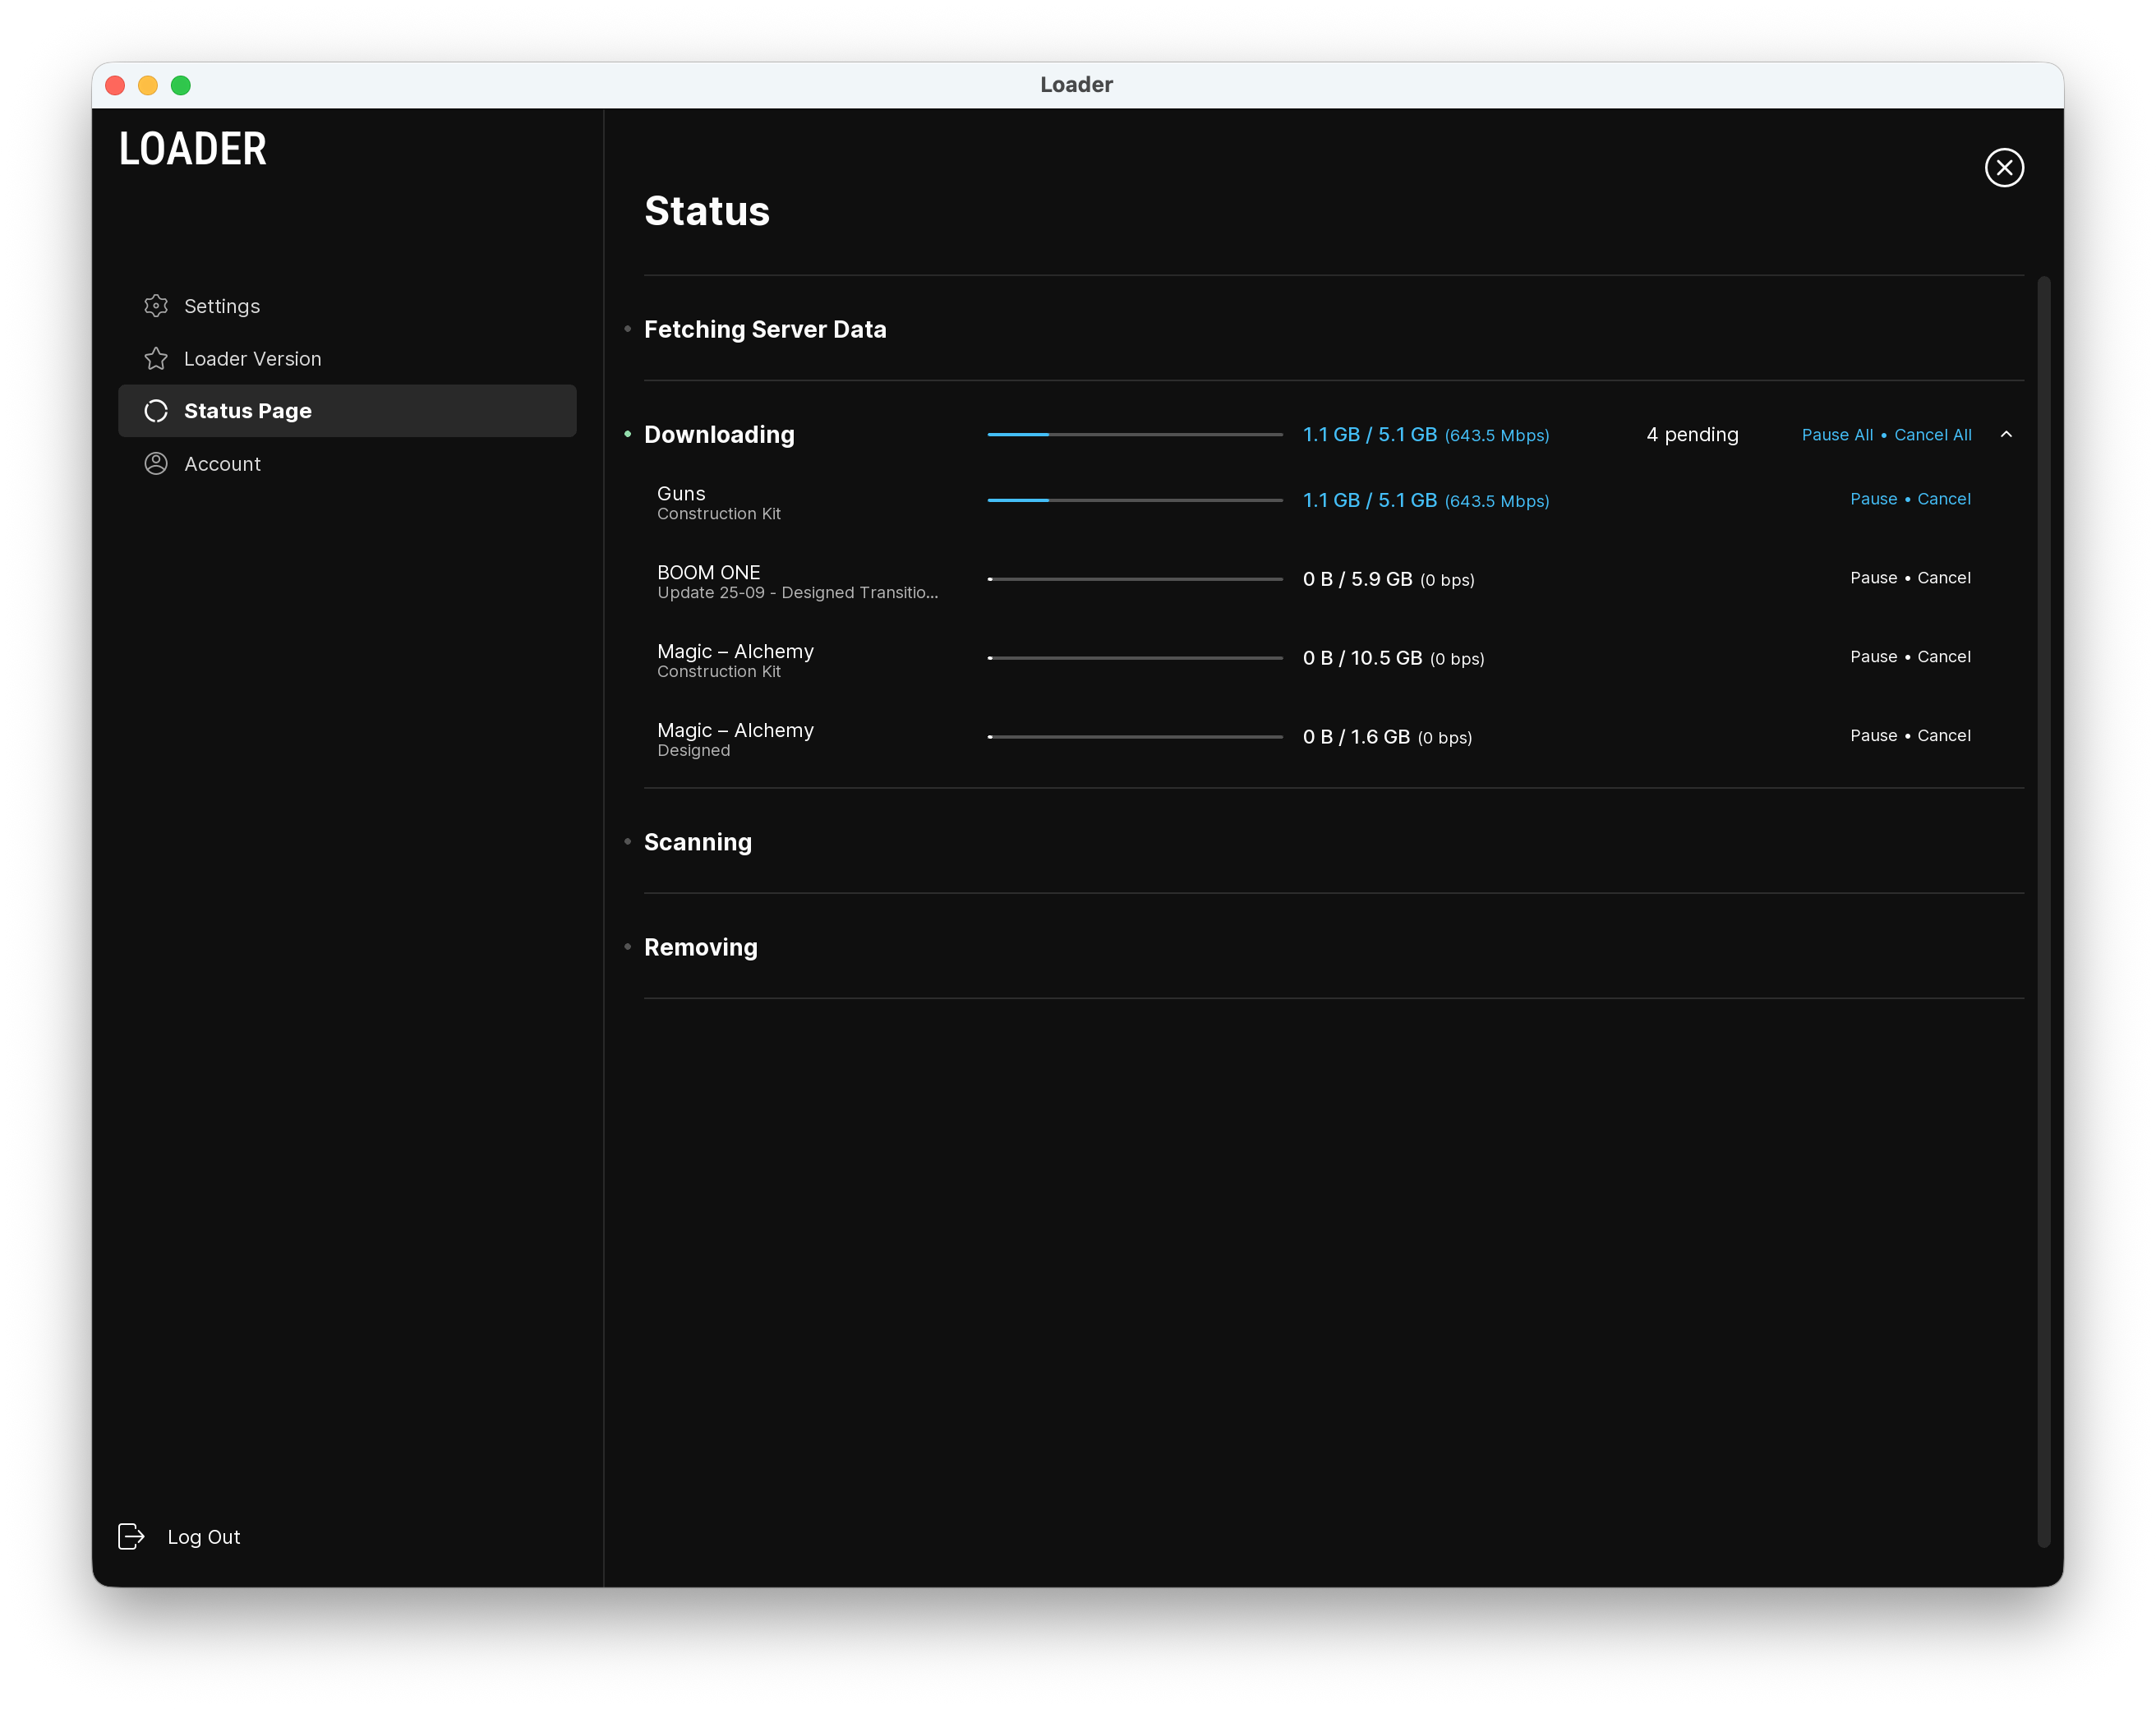Click the Settings gear icon in sidebar
Image resolution: width=2156 pixels, height=1709 pixels.
156,306
